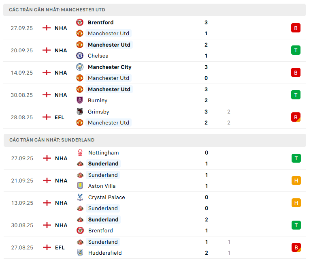Click the red B badge for Brentford match

click(296, 28)
